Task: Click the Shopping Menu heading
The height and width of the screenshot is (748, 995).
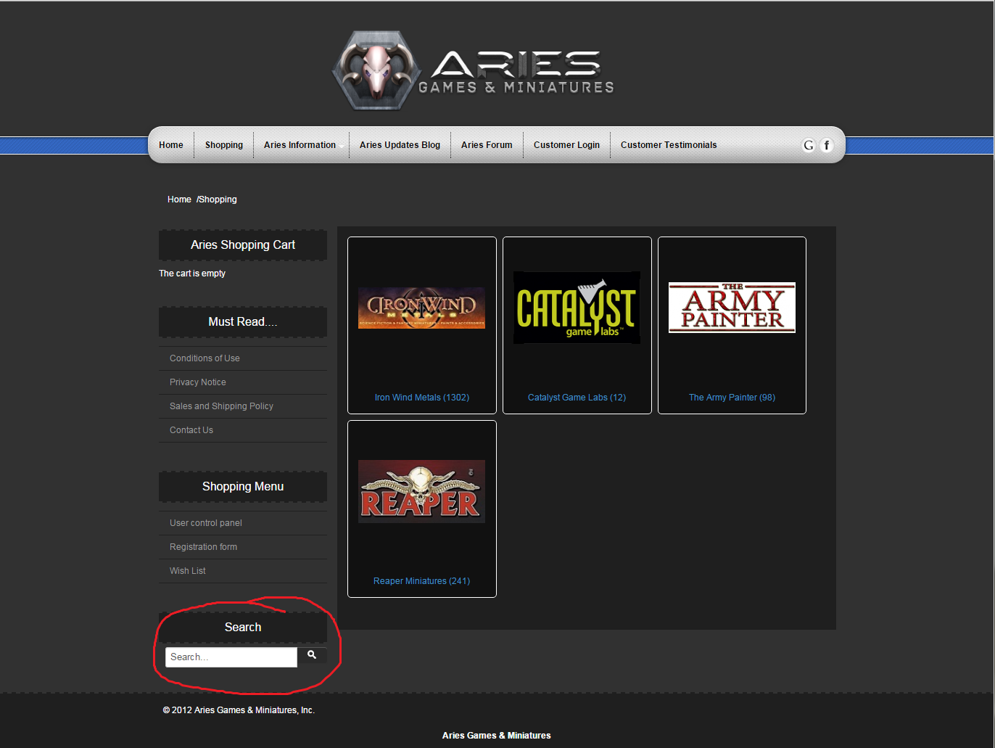Action: 243,487
